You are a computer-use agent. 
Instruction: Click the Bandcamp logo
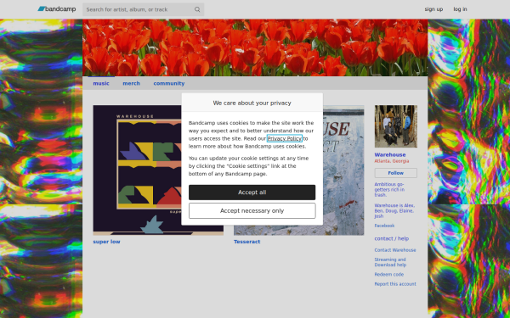point(57,9)
